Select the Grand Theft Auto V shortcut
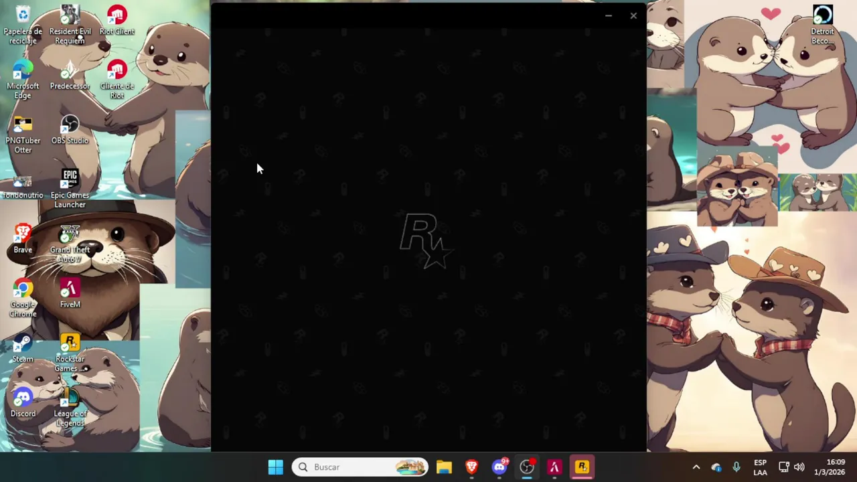 (x=70, y=244)
